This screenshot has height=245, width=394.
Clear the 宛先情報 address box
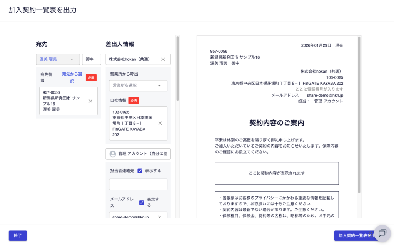point(90,101)
